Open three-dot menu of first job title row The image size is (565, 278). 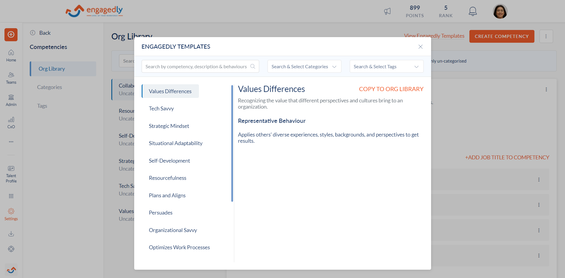pyautogui.click(x=539, y=179)
